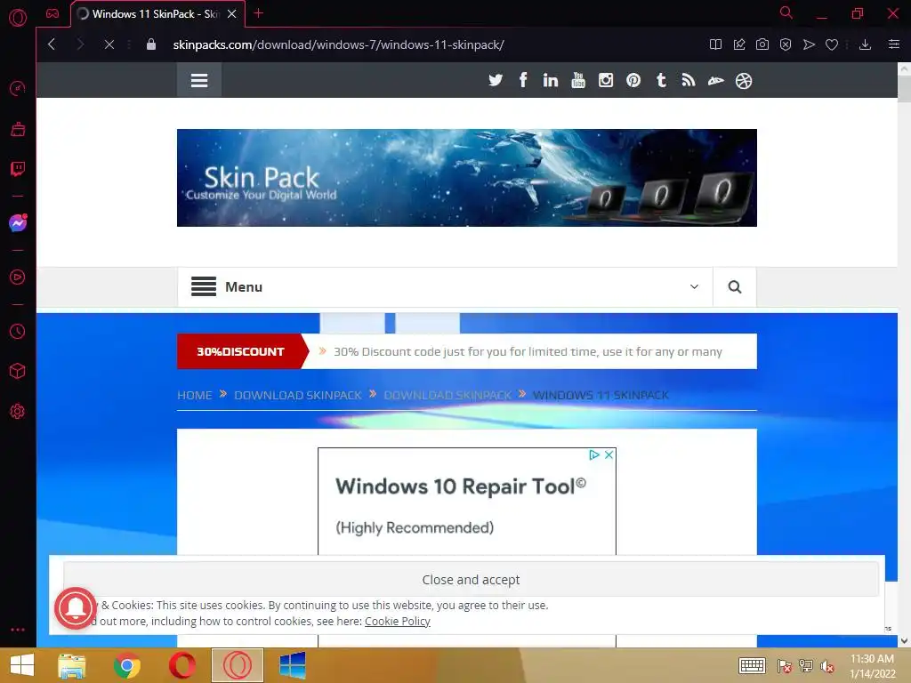The image size is (911, 683).
Task: Click Close and accept cookies button
Action: point(471,579)
